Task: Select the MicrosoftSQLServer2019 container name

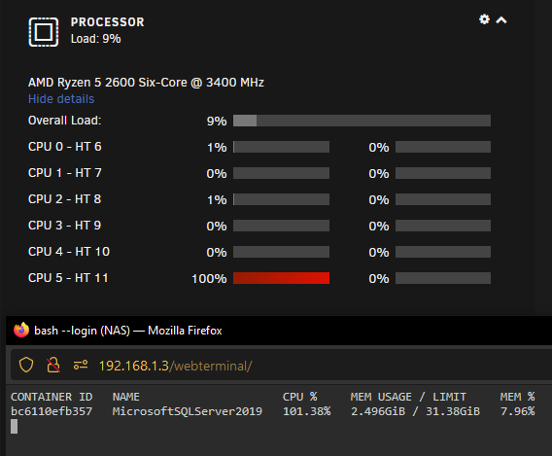Action: pos(188,411)
